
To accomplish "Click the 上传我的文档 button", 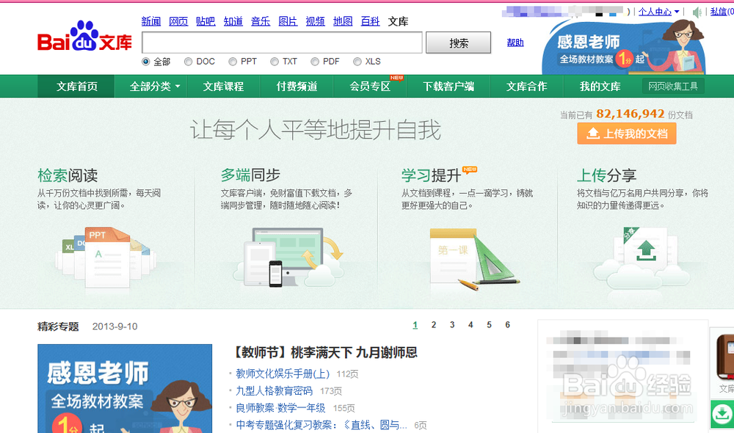I will (626, 134).
